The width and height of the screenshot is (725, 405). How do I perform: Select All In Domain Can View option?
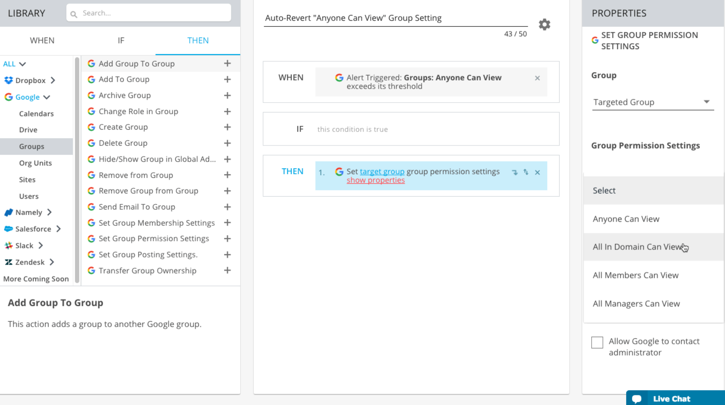pos(638,247)
